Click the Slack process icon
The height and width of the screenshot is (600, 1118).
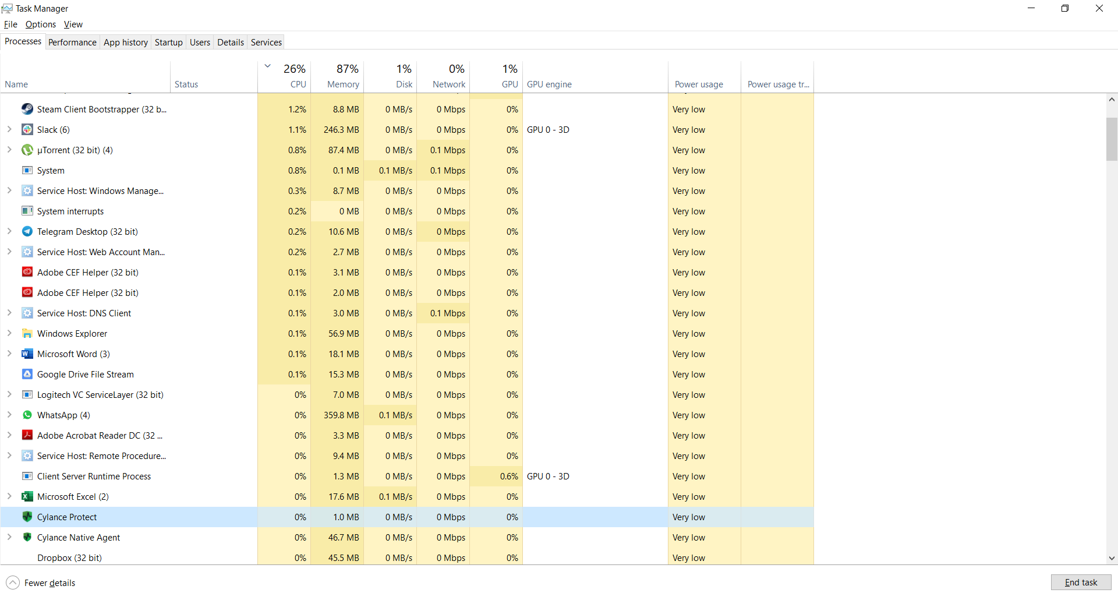(27, 129)
